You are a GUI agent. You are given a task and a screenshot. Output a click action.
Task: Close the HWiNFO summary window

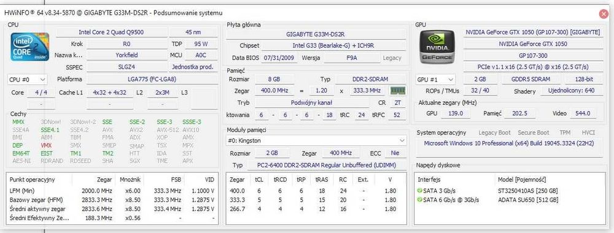[x=604, y=13]
